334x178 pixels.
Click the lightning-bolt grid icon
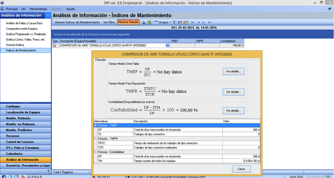pyautogui.click(x=186, y=22)
